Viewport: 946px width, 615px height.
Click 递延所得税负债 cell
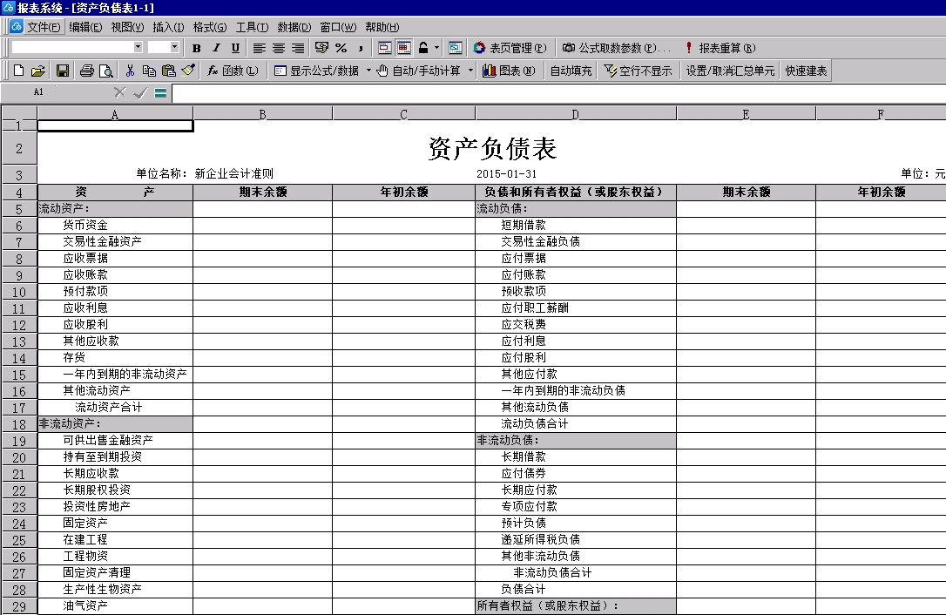[576, 539]
